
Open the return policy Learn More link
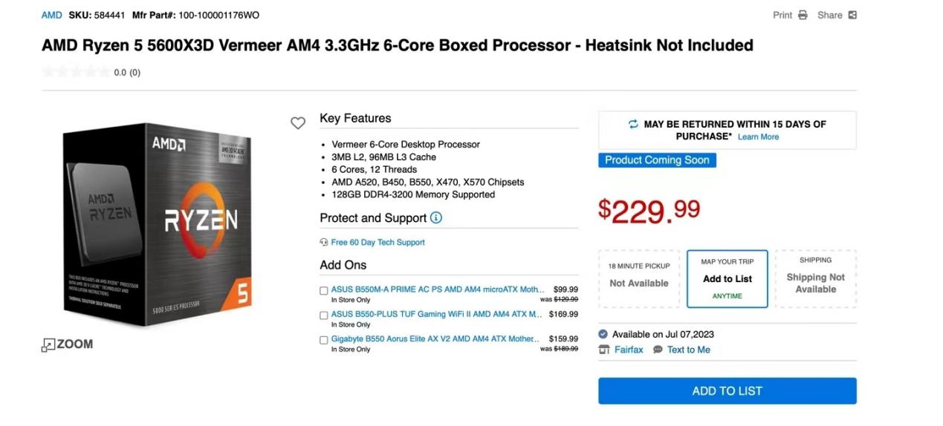coord(758,137)
